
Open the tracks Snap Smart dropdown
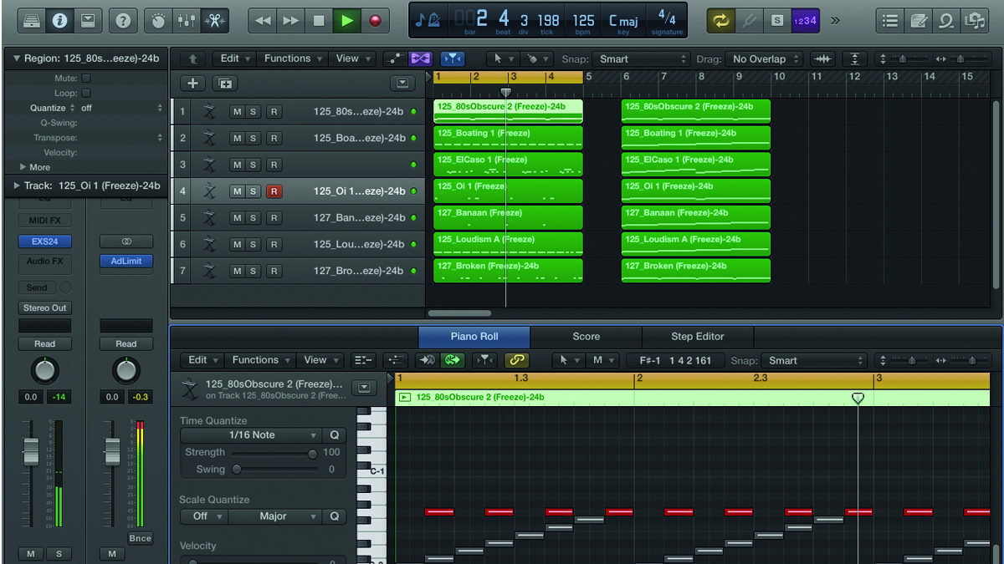641,58
